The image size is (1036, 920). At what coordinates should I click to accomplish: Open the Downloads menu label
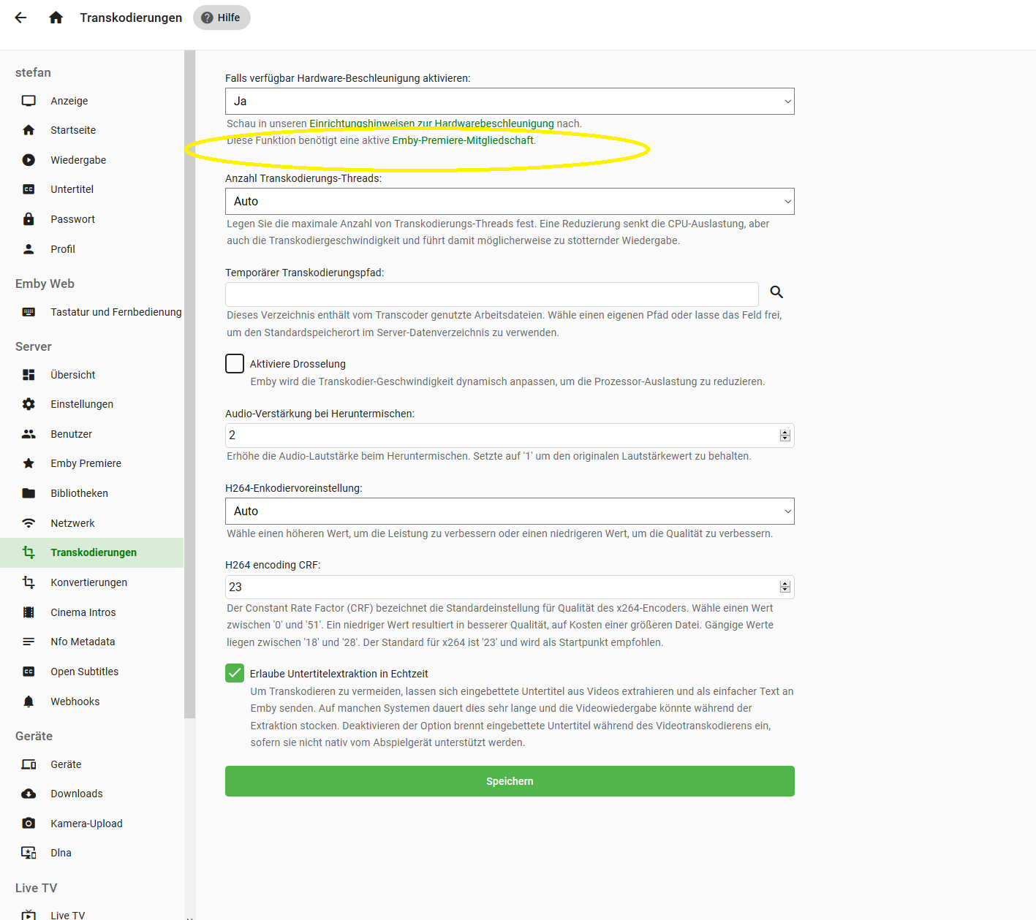pyautogui.click(x=76, y=794)
